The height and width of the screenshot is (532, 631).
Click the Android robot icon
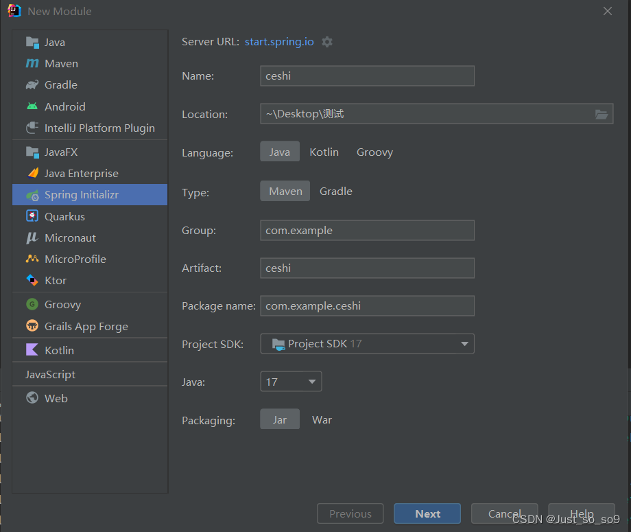[x=32, y=106]
